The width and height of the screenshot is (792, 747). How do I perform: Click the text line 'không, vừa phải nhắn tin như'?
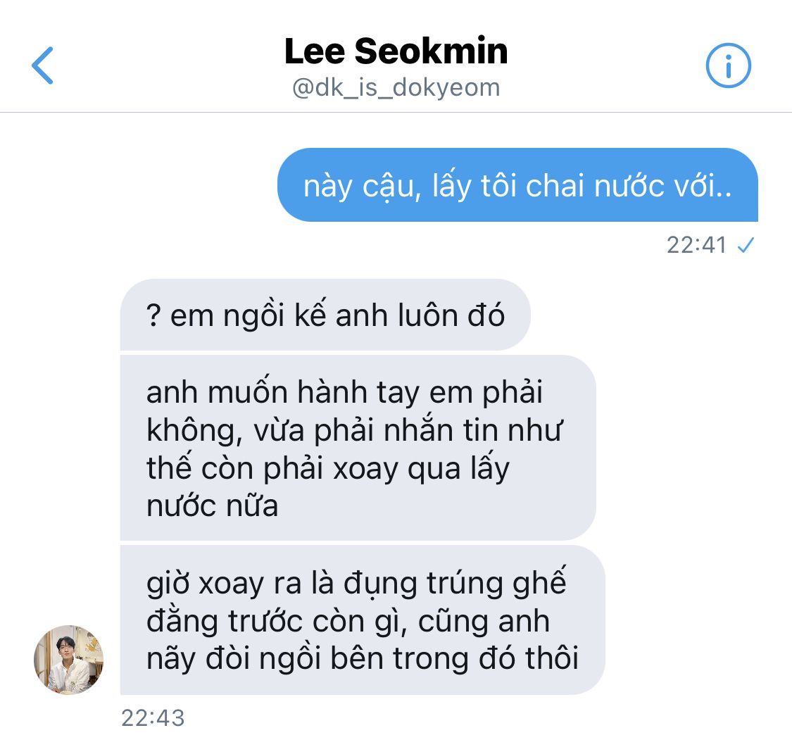pyautogui.click(x=354, y=431)
